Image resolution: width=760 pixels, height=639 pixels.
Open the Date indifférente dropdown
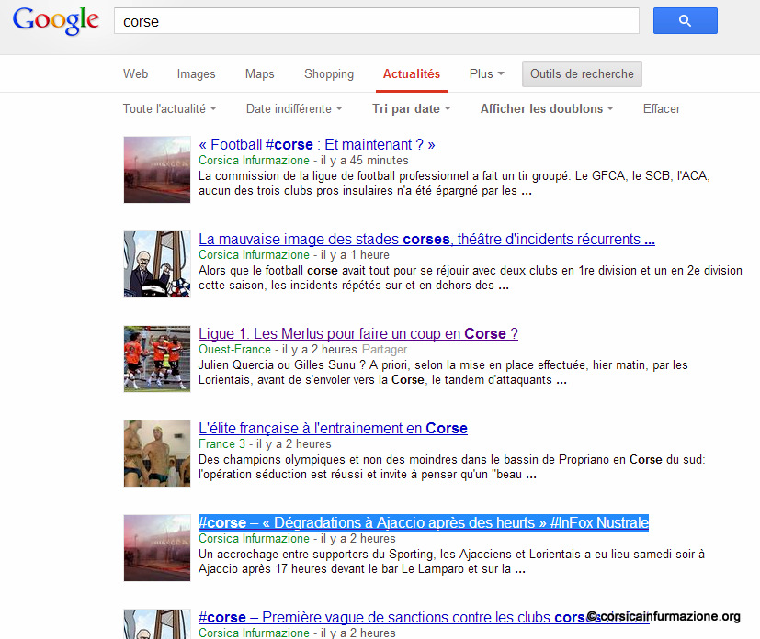pyautogui.click(x=294, y=108)
